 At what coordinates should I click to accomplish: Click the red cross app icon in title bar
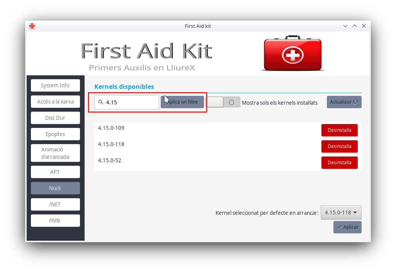click(32, 26)
